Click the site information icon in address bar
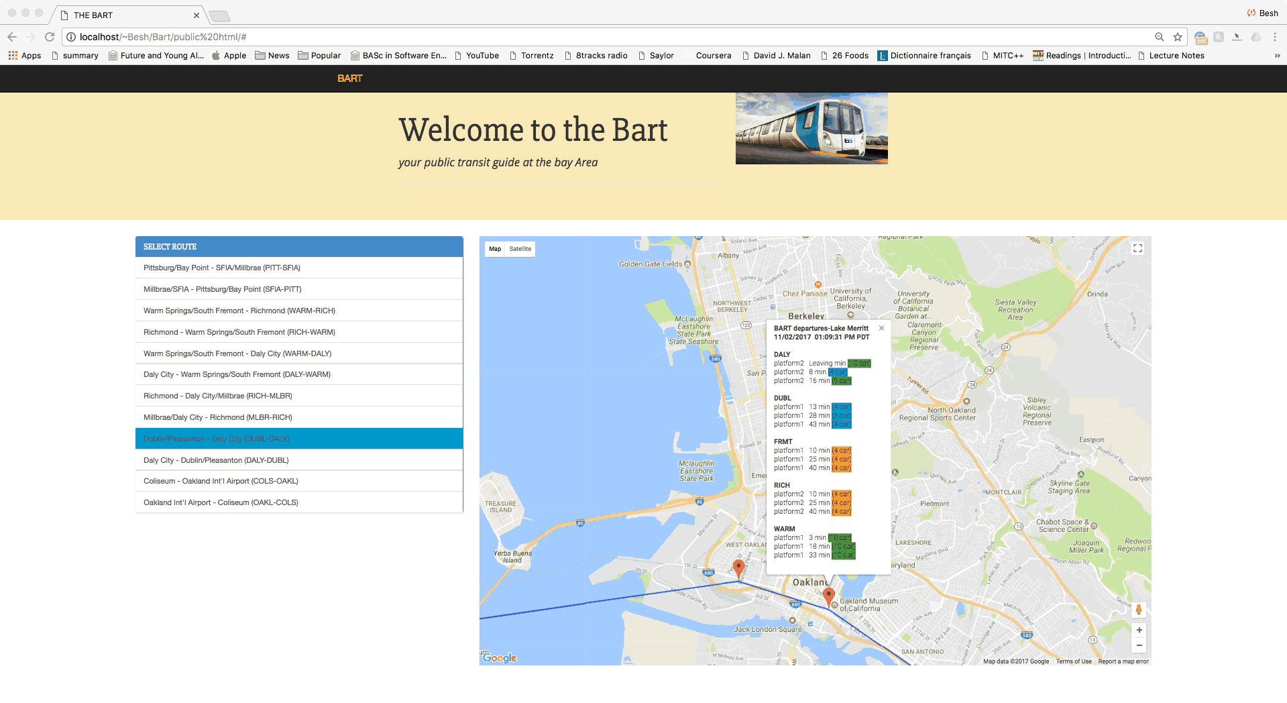This screenshot has height=703, width=1287. [x=70, y=37]
